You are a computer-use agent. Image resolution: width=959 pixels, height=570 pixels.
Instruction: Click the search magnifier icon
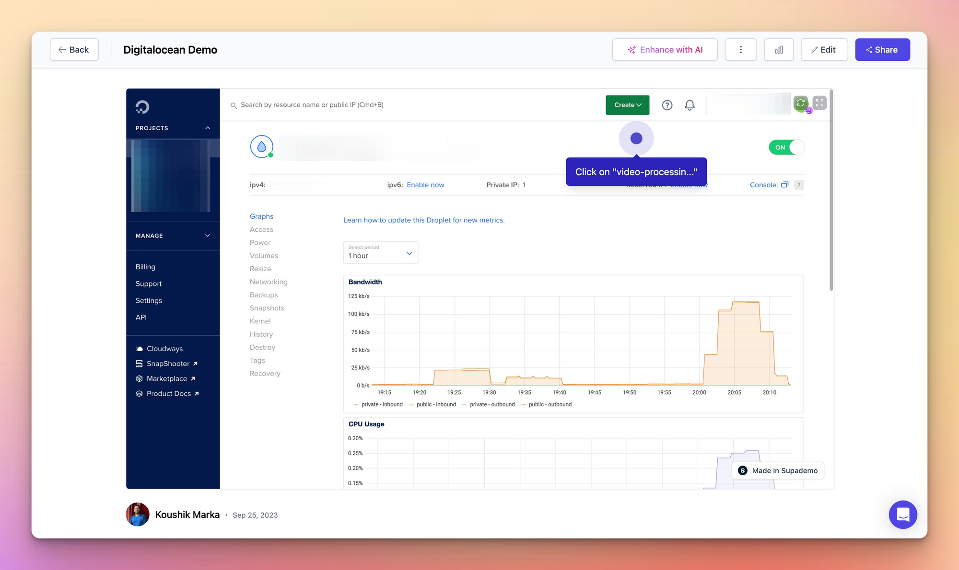(x=234, y=105)
